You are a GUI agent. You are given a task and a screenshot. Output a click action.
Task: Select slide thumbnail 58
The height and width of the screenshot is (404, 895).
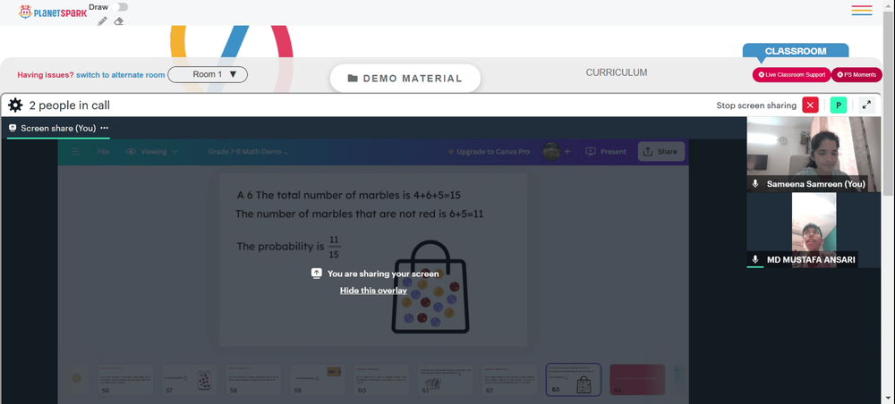coord(254,380)
